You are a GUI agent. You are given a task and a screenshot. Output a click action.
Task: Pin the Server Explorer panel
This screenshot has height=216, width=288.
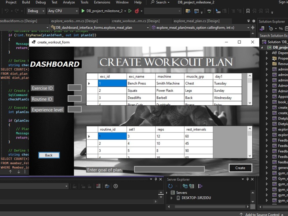coord(247,179)
